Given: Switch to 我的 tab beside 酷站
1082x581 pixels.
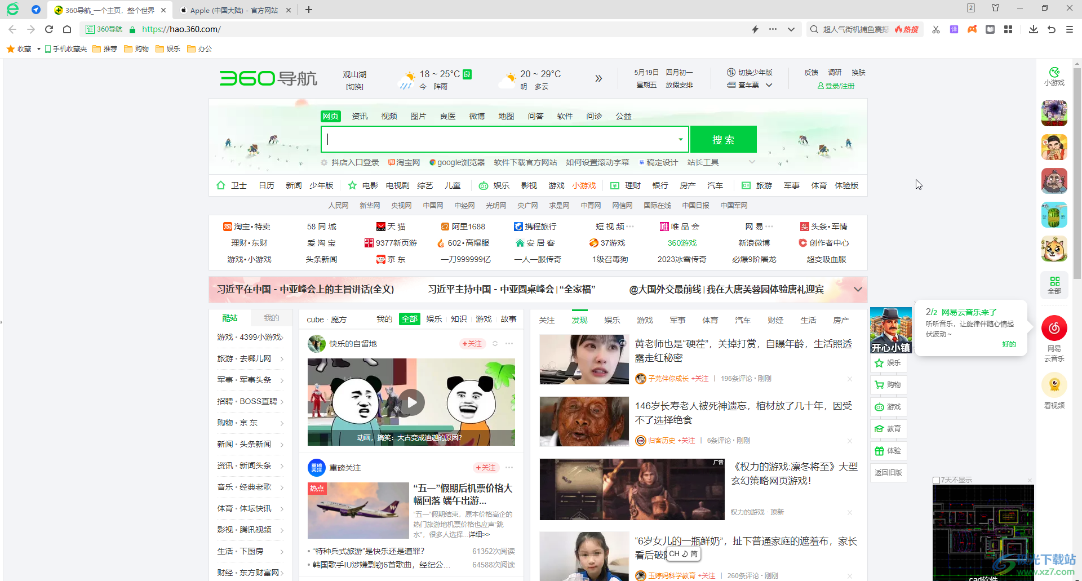Looking at the screenshot, I should [x=272, y=318].
